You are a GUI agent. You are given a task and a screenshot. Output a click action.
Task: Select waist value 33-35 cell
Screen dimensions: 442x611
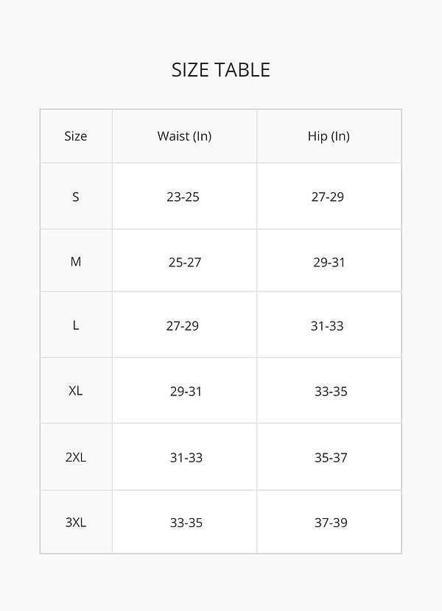tap(186, 523)
